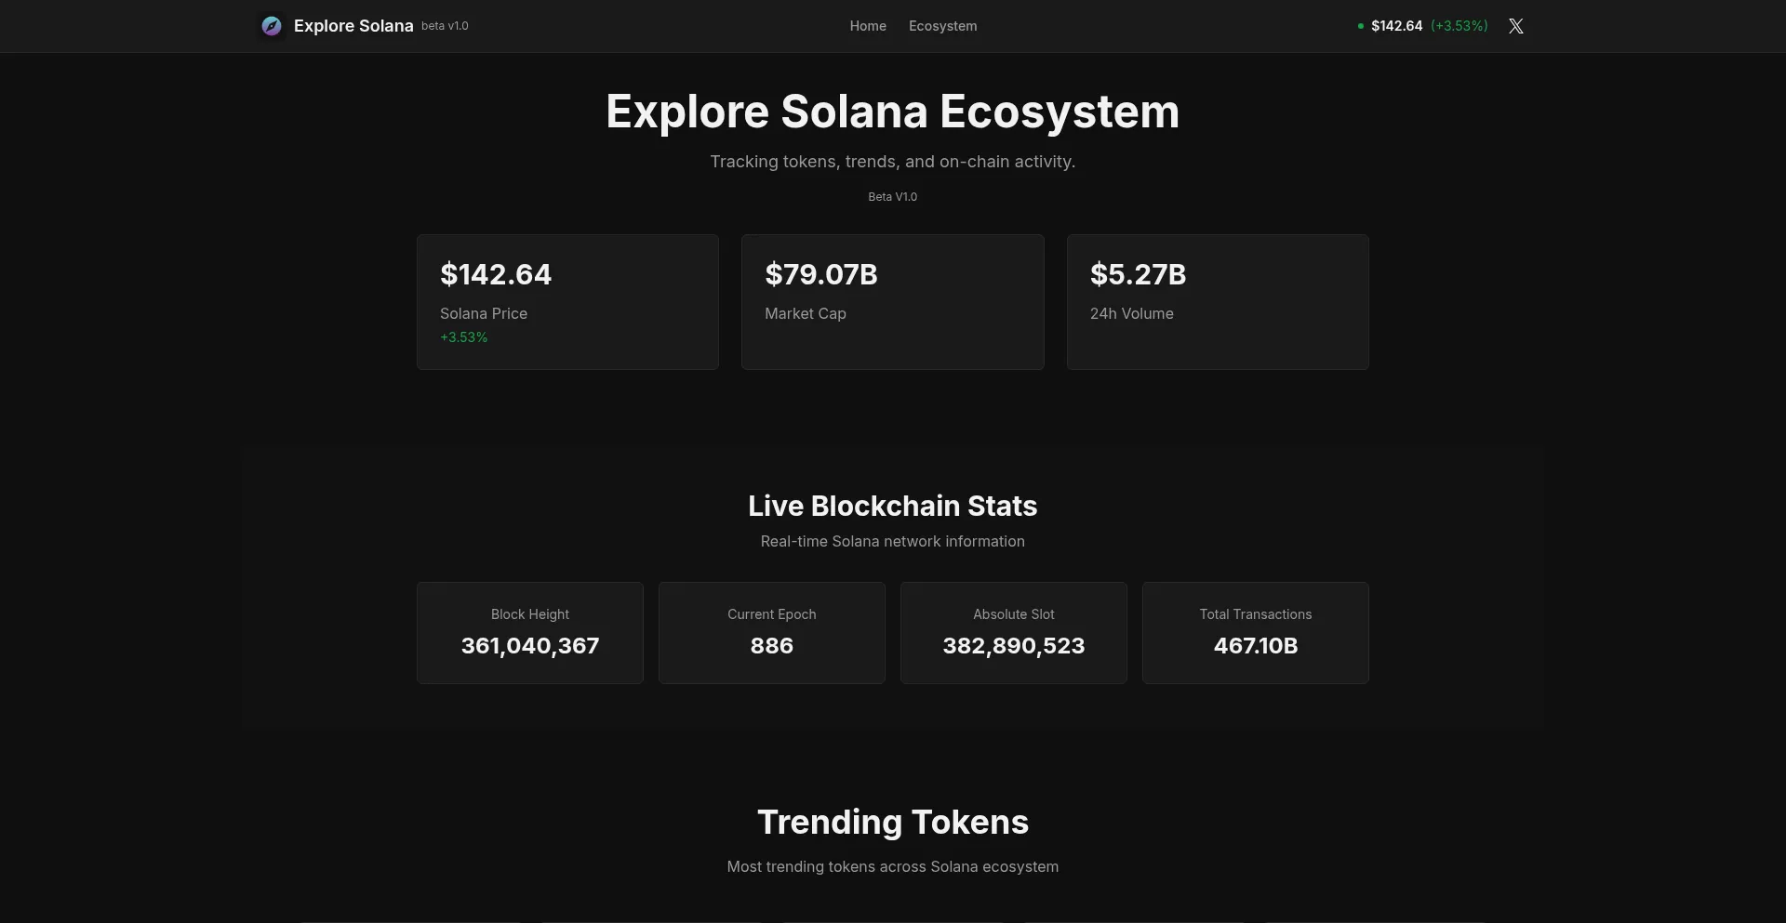Click the +3.53% change in header

(1459, 26)
